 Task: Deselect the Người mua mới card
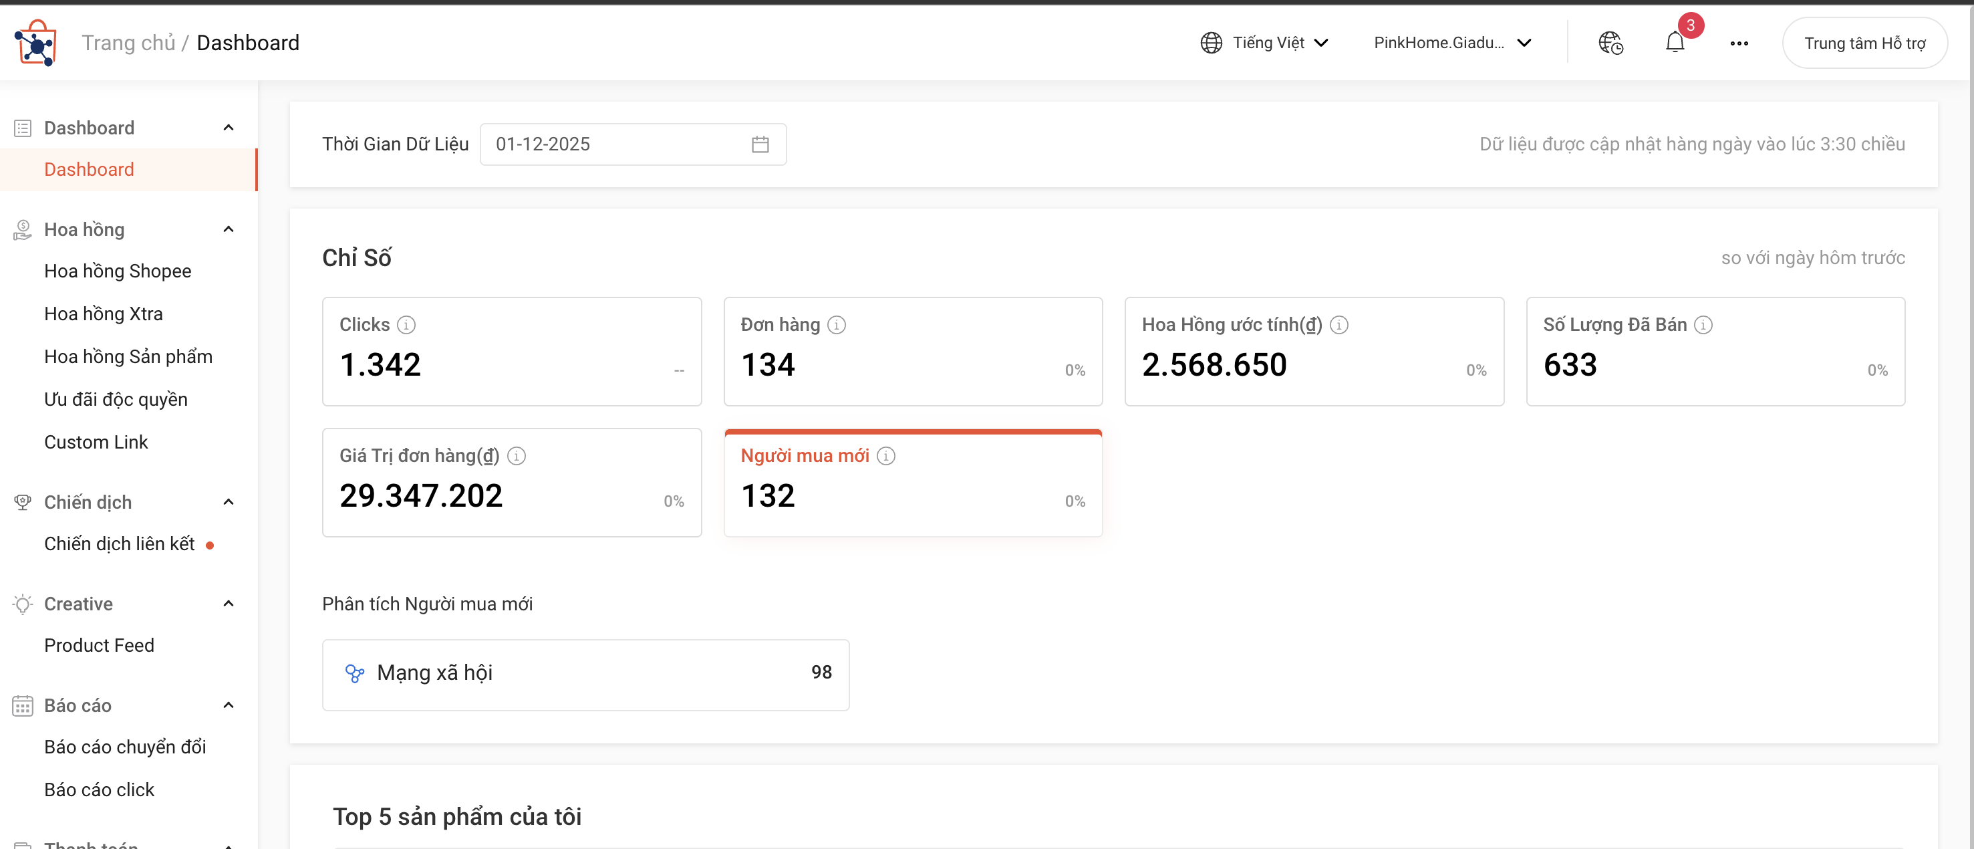click(913, 483)
